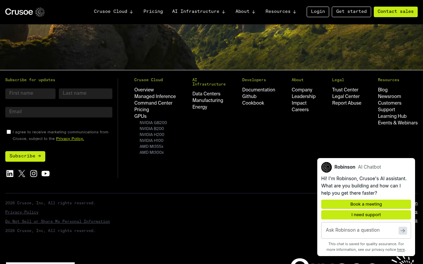Open Github footer link

click(x=250, y=96)
